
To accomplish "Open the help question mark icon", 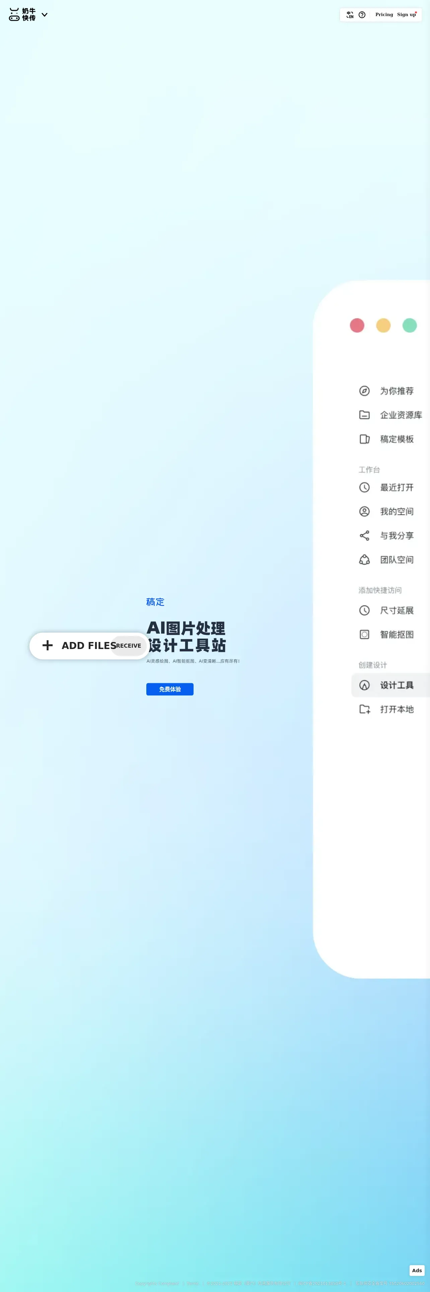I will 362,15.
